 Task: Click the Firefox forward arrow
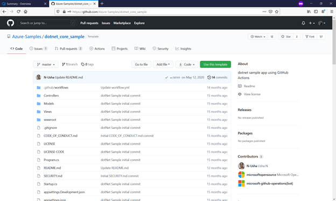click(x=11, y=11)
